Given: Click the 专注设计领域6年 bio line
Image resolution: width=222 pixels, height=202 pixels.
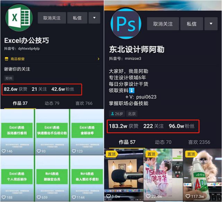Looking at the screenshot, I should click(x=127, y=78).
